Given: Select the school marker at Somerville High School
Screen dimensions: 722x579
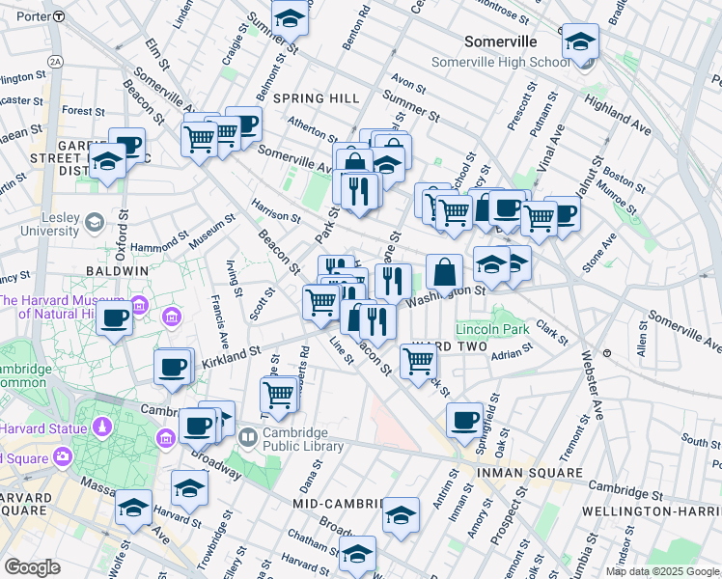Looking at the screenshot, I should point(580,41).
